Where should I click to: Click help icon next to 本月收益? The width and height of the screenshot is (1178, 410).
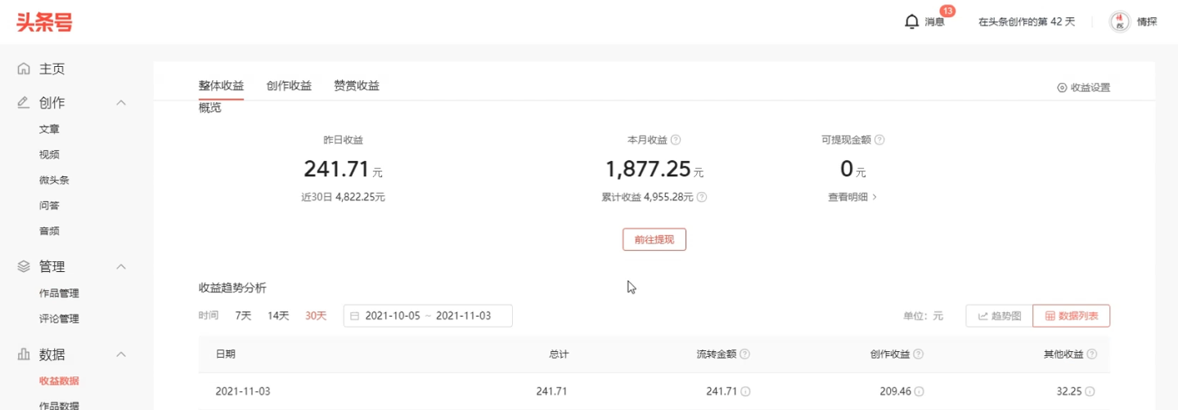(x=676, y=140)
